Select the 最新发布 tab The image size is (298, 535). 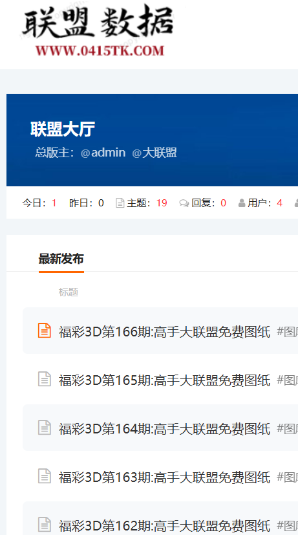click(61, 259)
